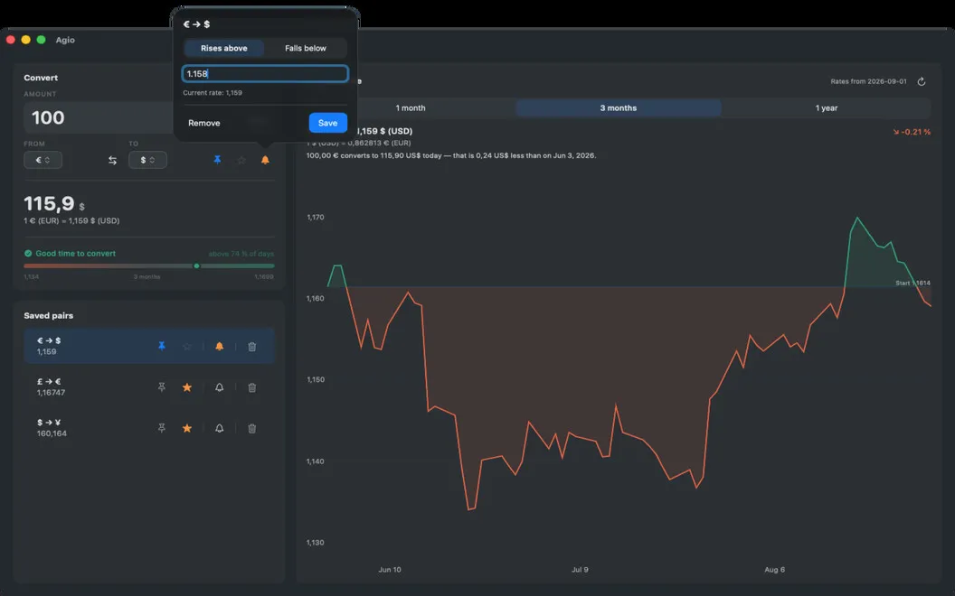Toggle favorite star in Convert panel
955x596 pixels.
pyautogui.click(x=241, y=160)
